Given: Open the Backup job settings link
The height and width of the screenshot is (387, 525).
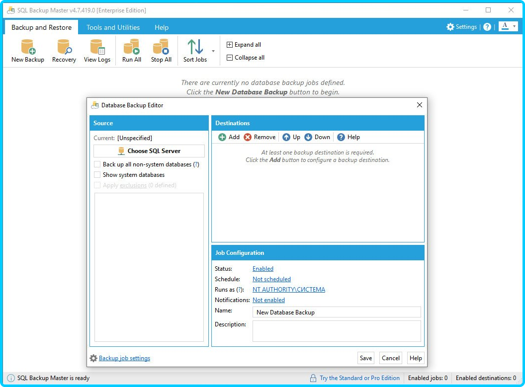Looking at the screenshot, I should point(125,358).
